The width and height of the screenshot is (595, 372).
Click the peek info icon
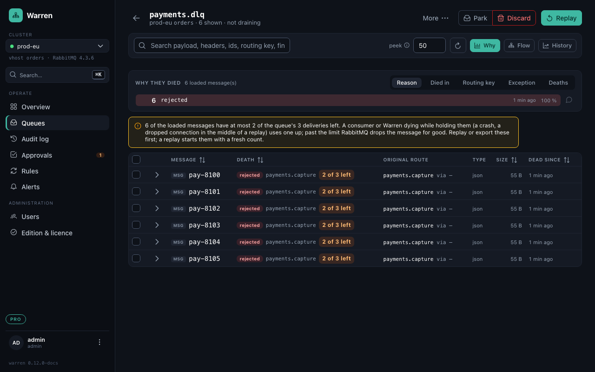(x=407, y=46)
